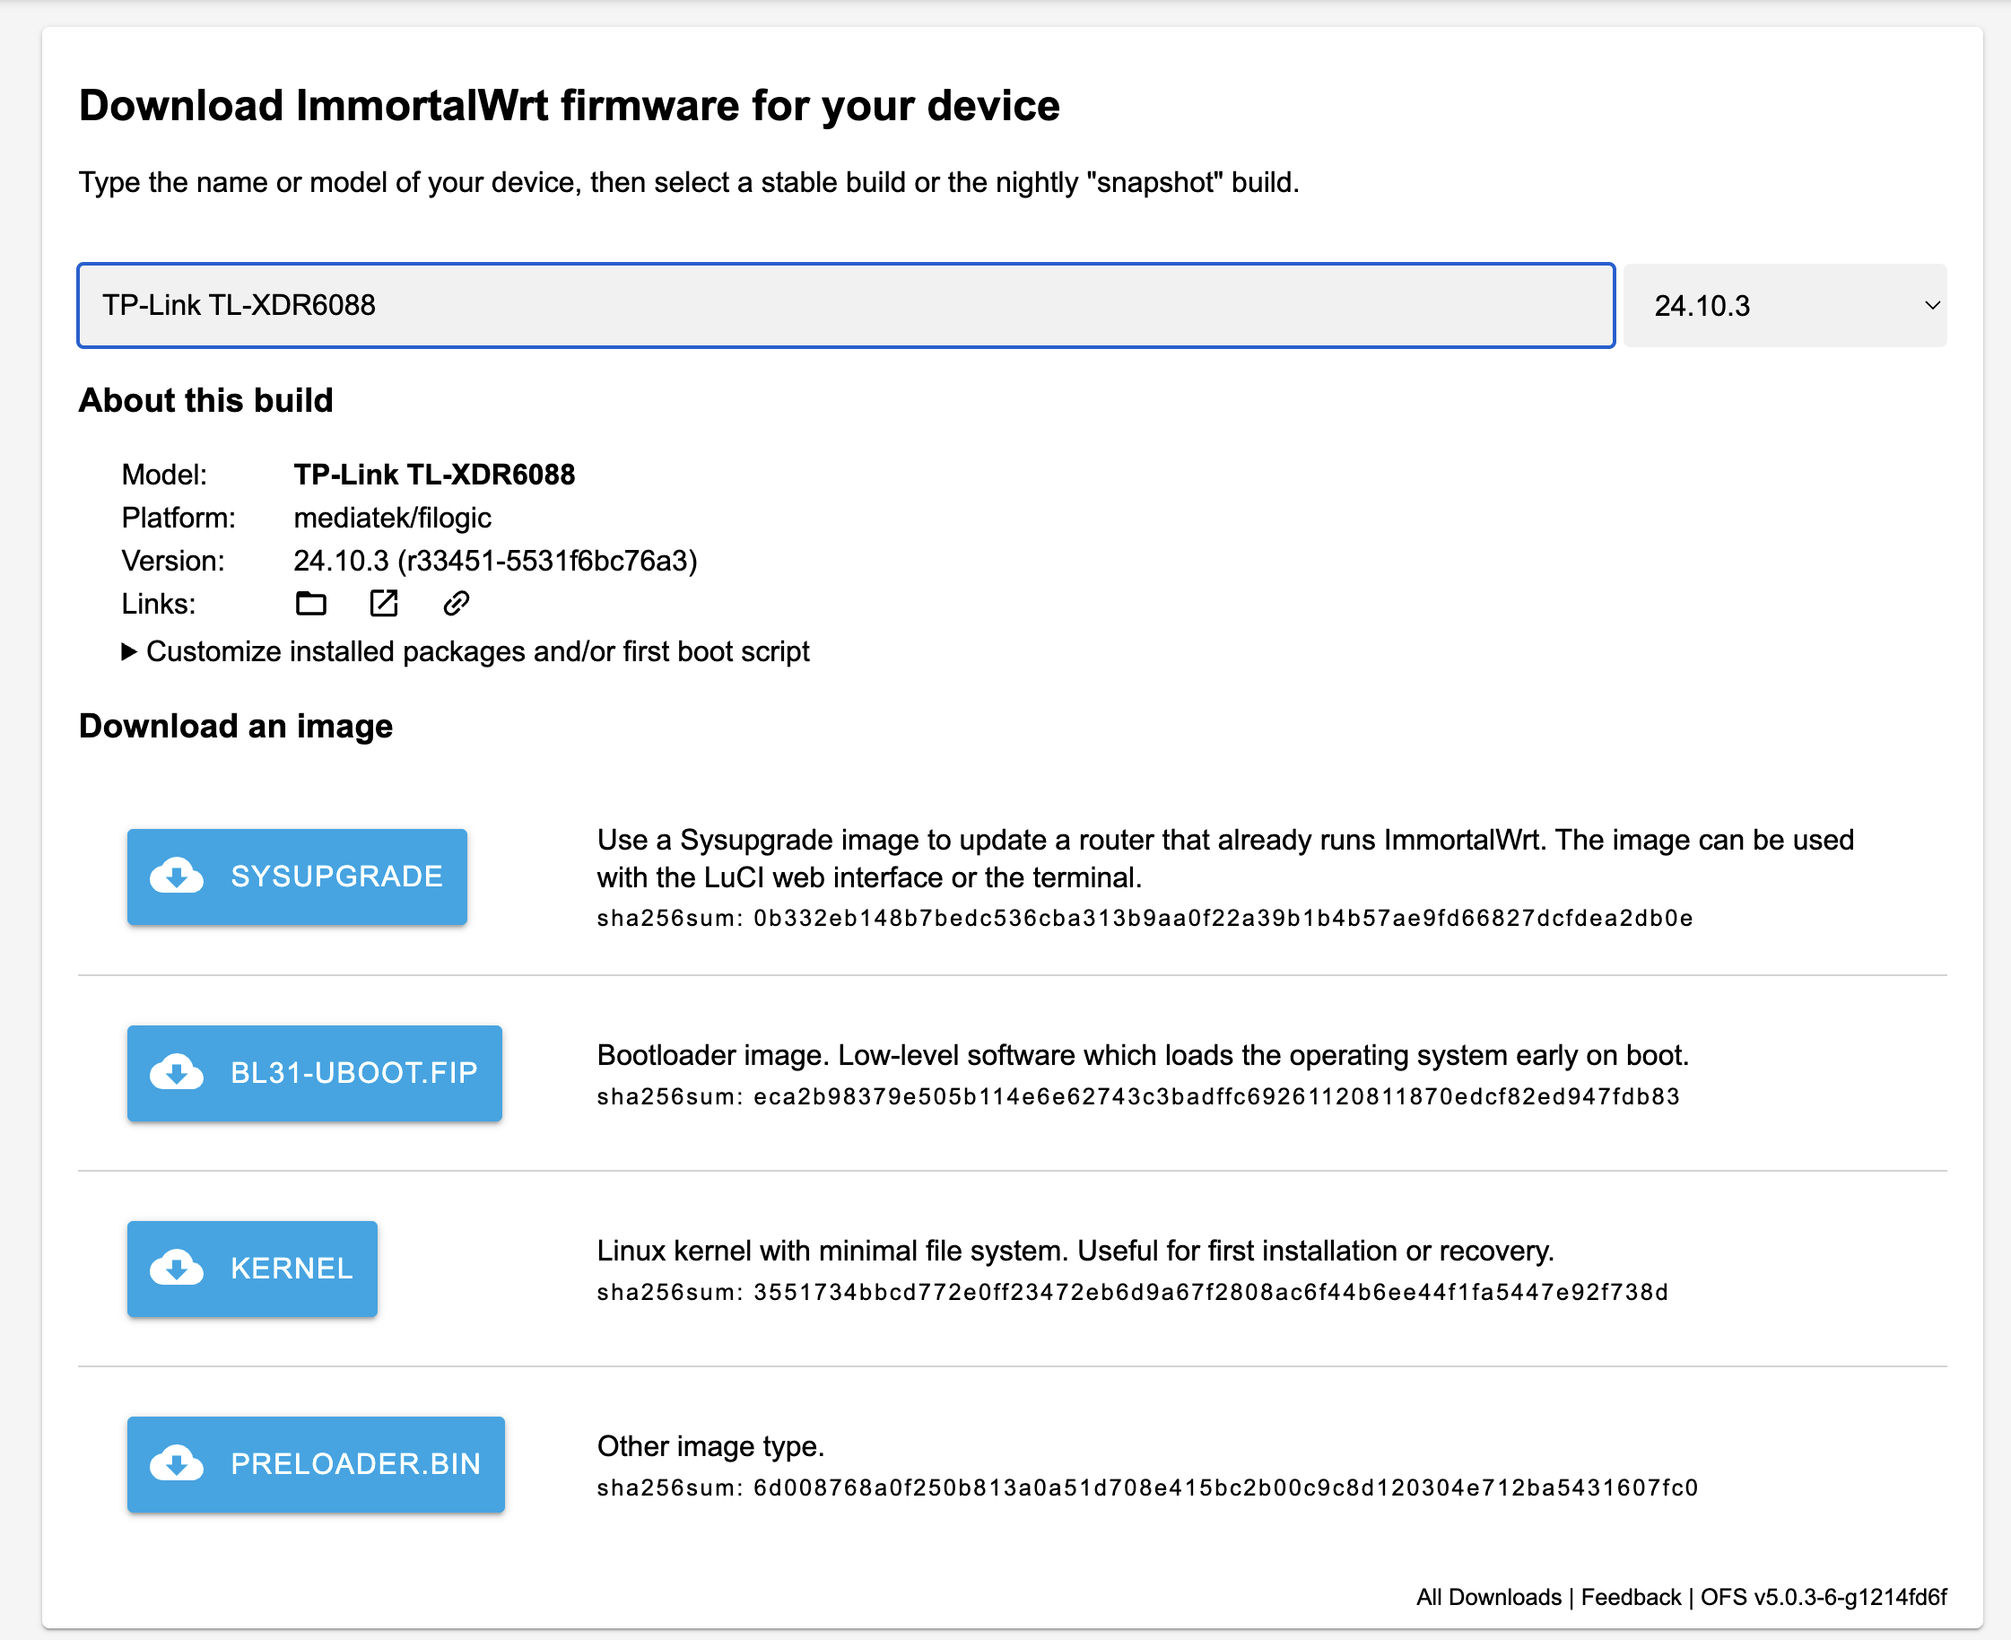Image resolution: width=2011 pixels, height=1640 pixels.
Task: Click cloud download icon on PRELOADER.BIN button
Action: (177, 1464)
